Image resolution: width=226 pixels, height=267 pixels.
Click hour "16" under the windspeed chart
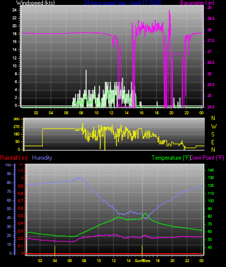coord(142,113)
